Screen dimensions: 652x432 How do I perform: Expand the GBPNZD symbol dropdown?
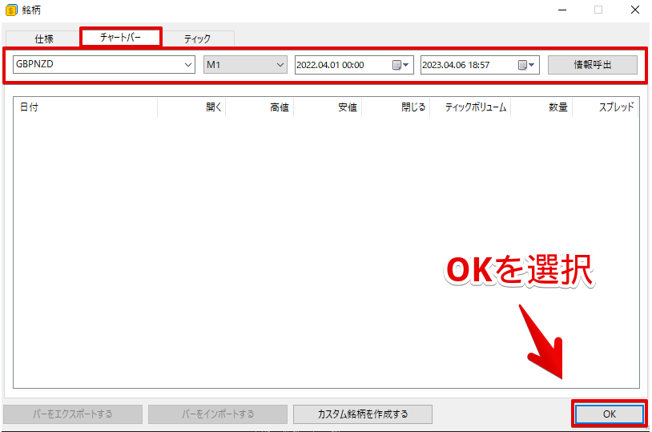point(188,65)
